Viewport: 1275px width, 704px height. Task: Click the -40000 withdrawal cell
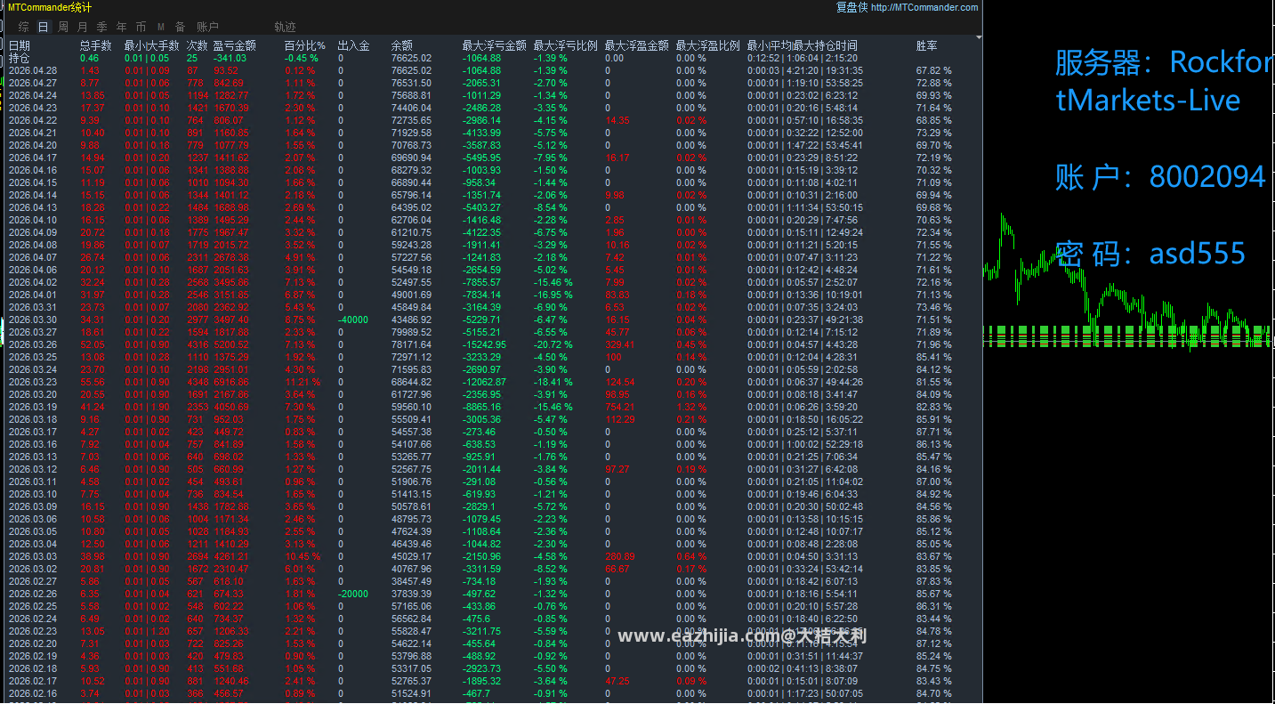(354, 320)
